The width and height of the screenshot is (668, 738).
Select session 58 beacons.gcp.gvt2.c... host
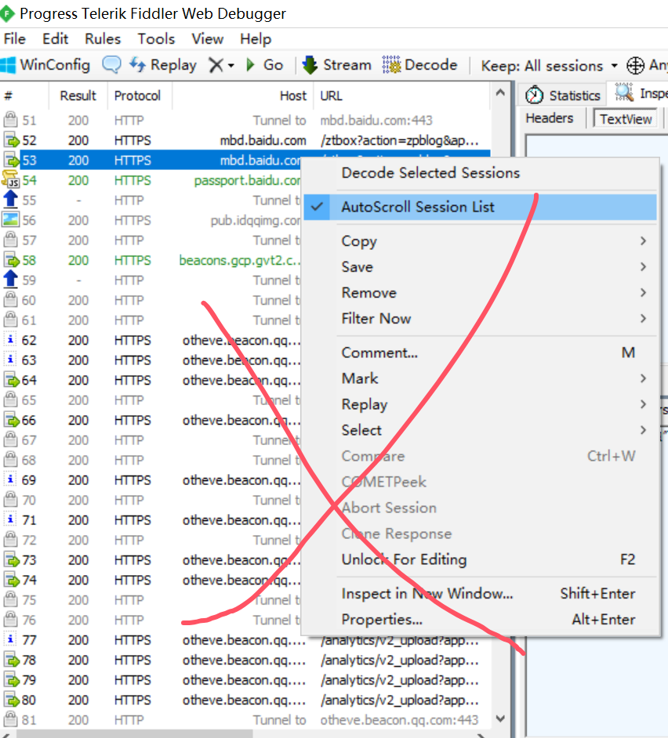[239, 260]
